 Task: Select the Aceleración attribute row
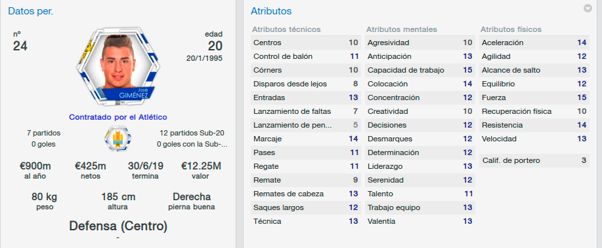pos(534,43)
